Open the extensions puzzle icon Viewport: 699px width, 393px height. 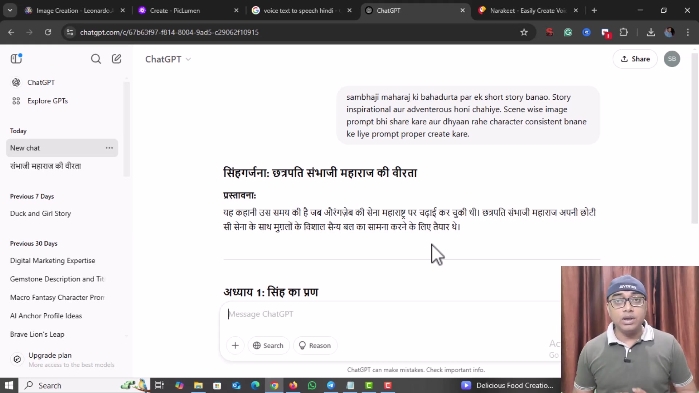coord(624,32)
